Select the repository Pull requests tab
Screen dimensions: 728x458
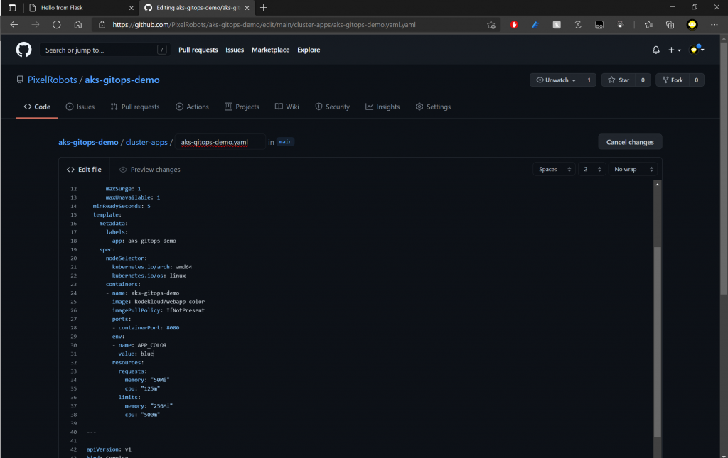pos(135,107)
